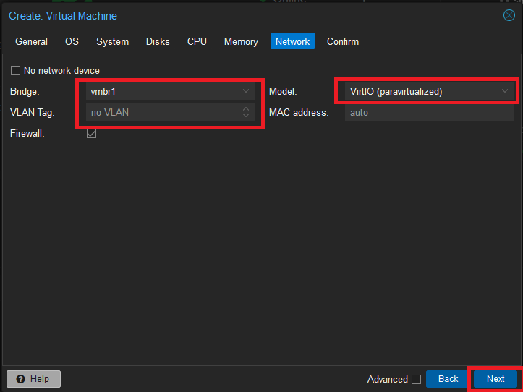This screenshot has height=392, width=523.
Task: Click the VLAN Tag spinner up arrow
Action: 246,108
